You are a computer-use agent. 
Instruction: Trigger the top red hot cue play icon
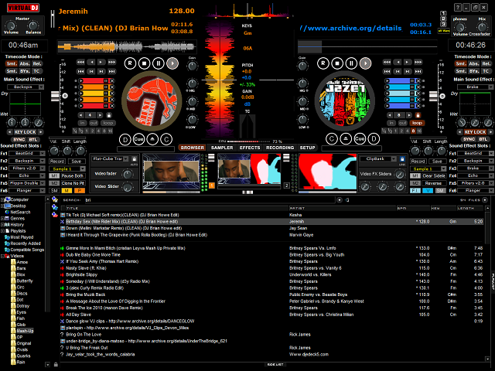[x=80, y=80]
